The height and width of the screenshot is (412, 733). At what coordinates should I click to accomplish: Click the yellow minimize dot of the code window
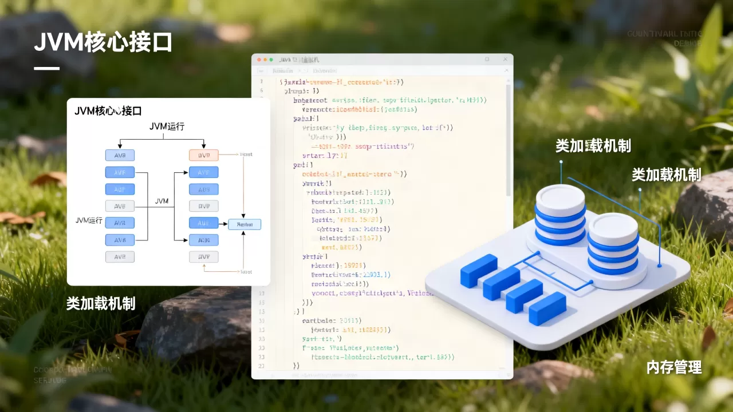click(x=265, y=60)
